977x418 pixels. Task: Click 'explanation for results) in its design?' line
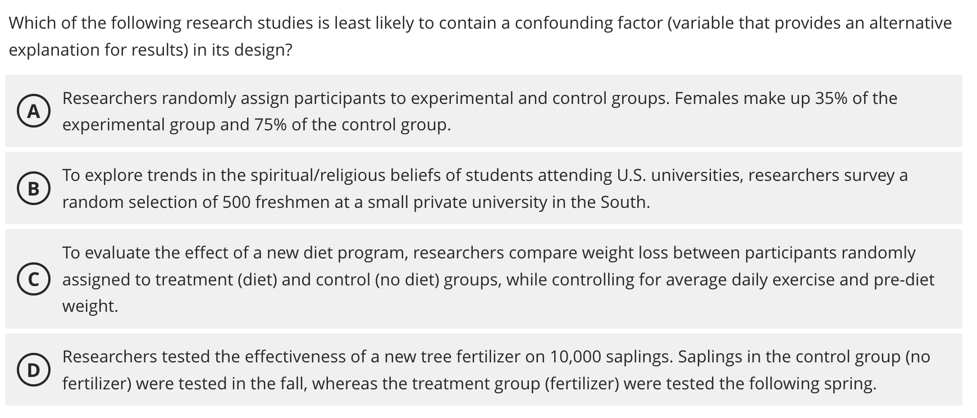150,50
